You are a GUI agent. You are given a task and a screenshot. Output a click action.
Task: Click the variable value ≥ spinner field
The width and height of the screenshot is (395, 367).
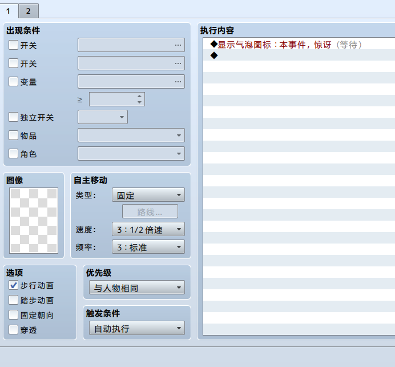point(117,99)
